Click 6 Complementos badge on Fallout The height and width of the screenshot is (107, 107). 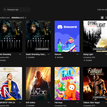pyautogui.click(x=100, y=97)
